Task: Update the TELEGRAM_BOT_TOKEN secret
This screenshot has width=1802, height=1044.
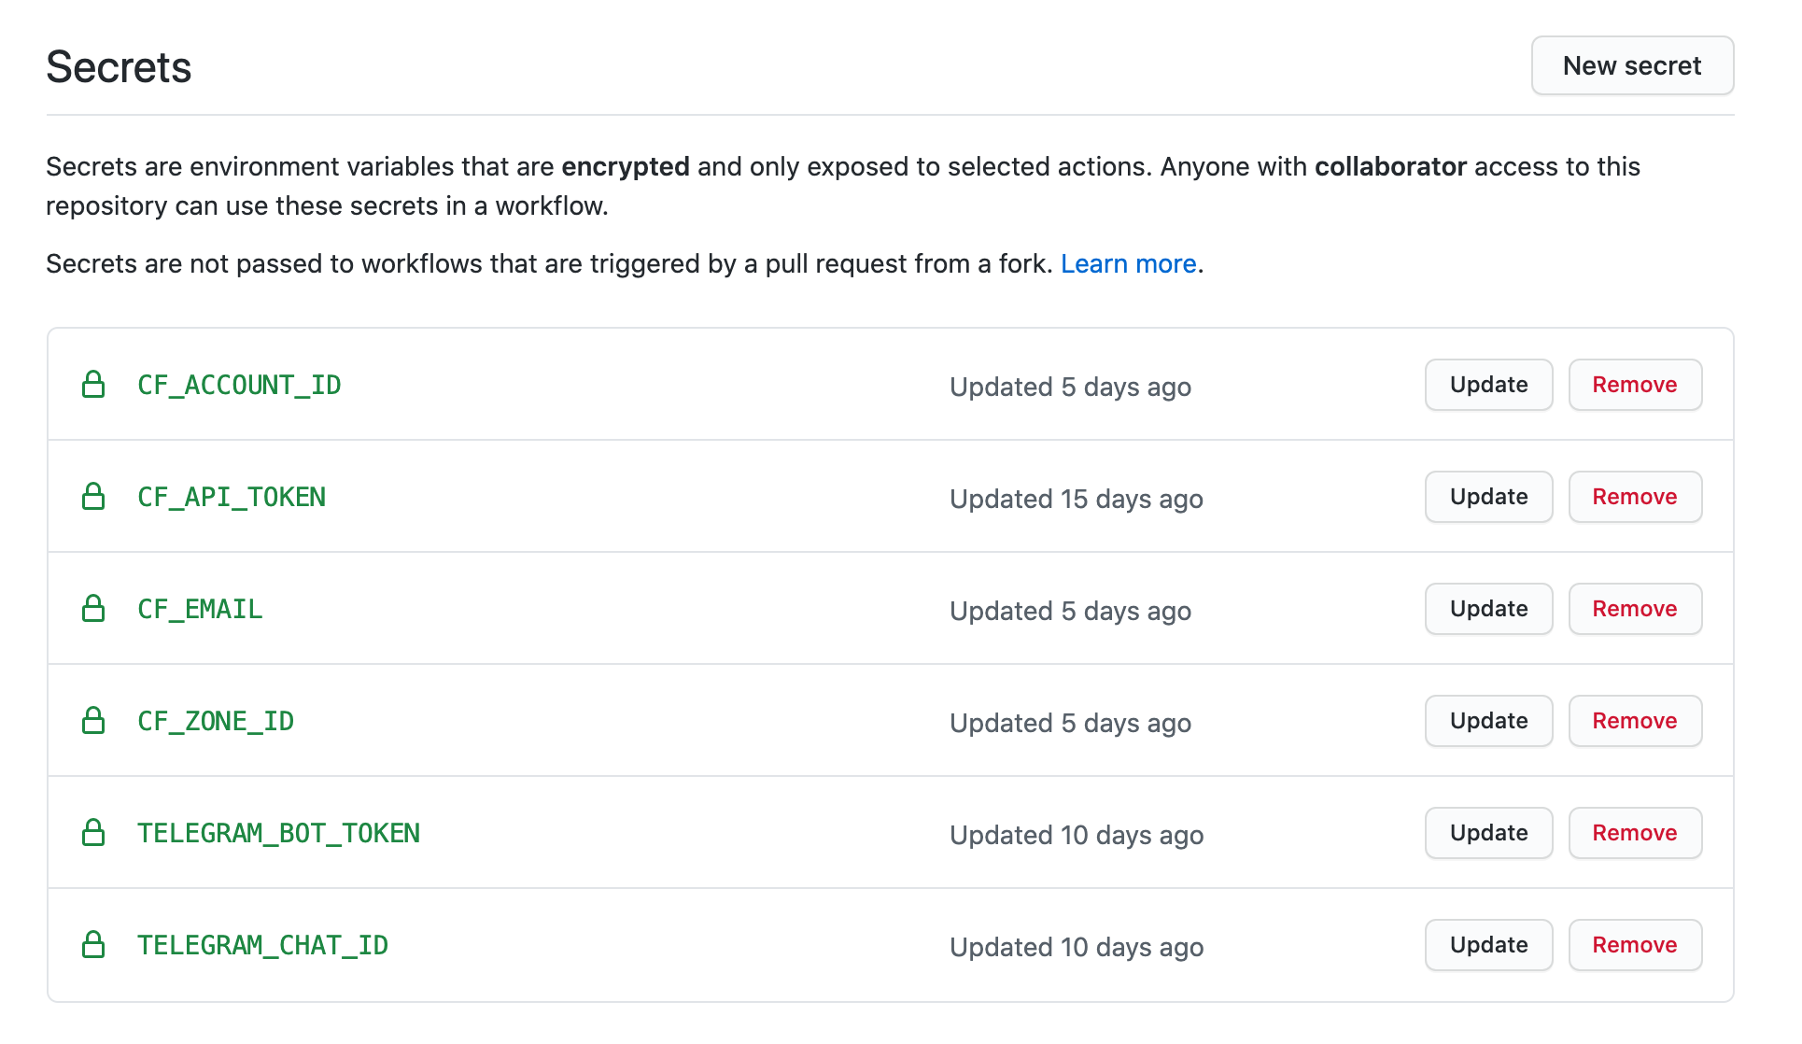Action: pyautogui.click(x=1488, y=833)
